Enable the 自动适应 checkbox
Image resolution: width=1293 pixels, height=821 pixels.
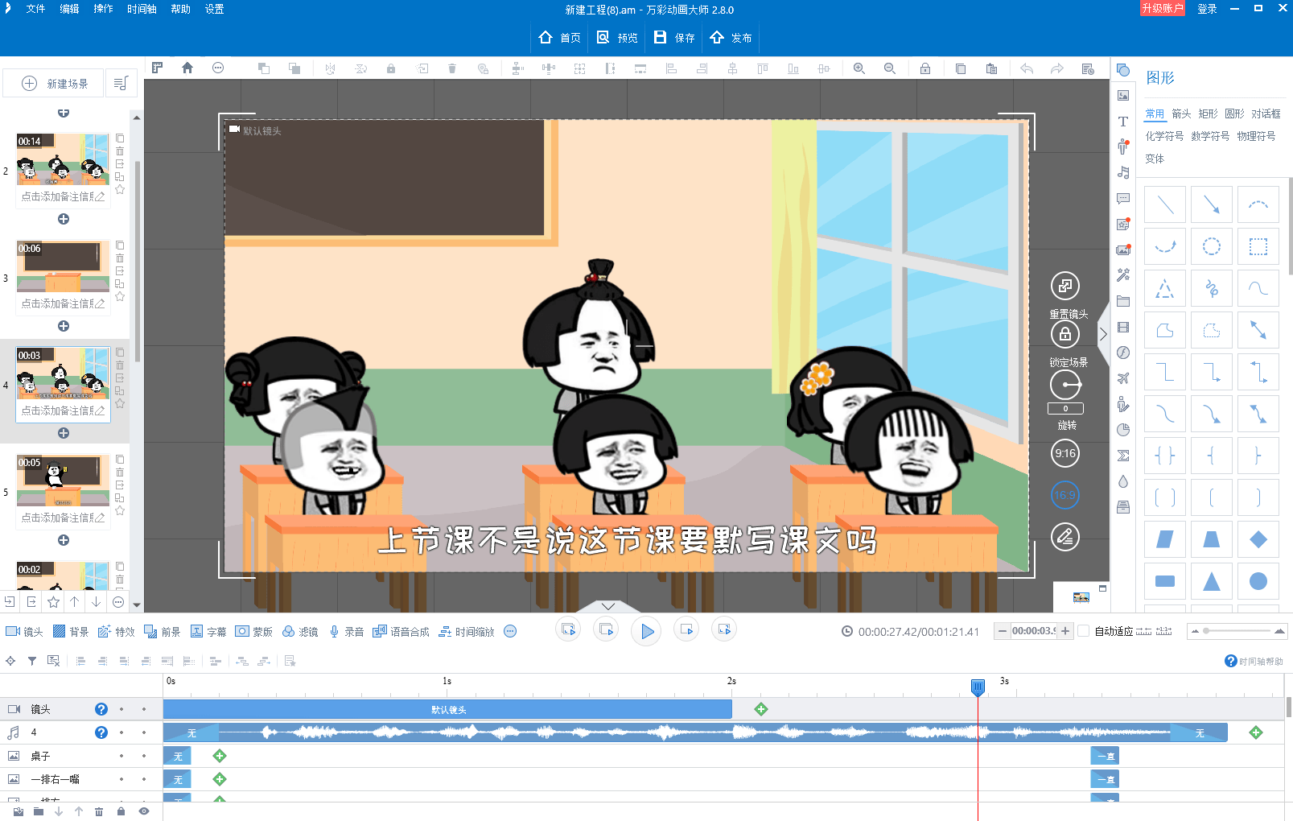1083,631
